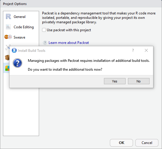This screenshot has height=149, width=162.
Task: Click the Sweave Rnw PDF icon
Action: pyautogui.click(x=8, y=37)
